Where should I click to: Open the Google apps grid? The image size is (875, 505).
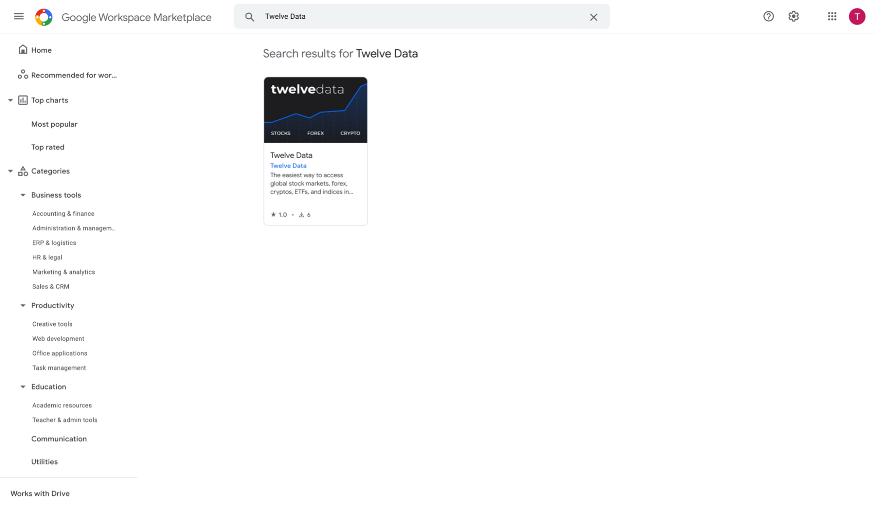pos(832,16)
